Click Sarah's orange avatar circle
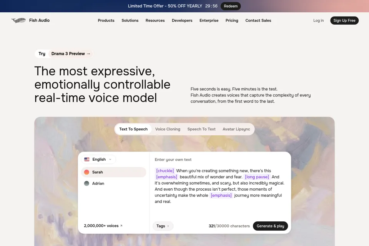 [86, 172]
